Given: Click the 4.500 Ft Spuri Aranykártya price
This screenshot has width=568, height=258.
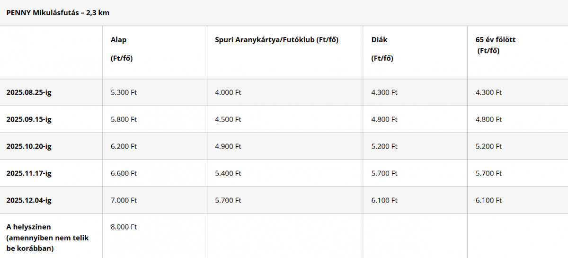Looking at the screenshot, I should pos(228,119).
